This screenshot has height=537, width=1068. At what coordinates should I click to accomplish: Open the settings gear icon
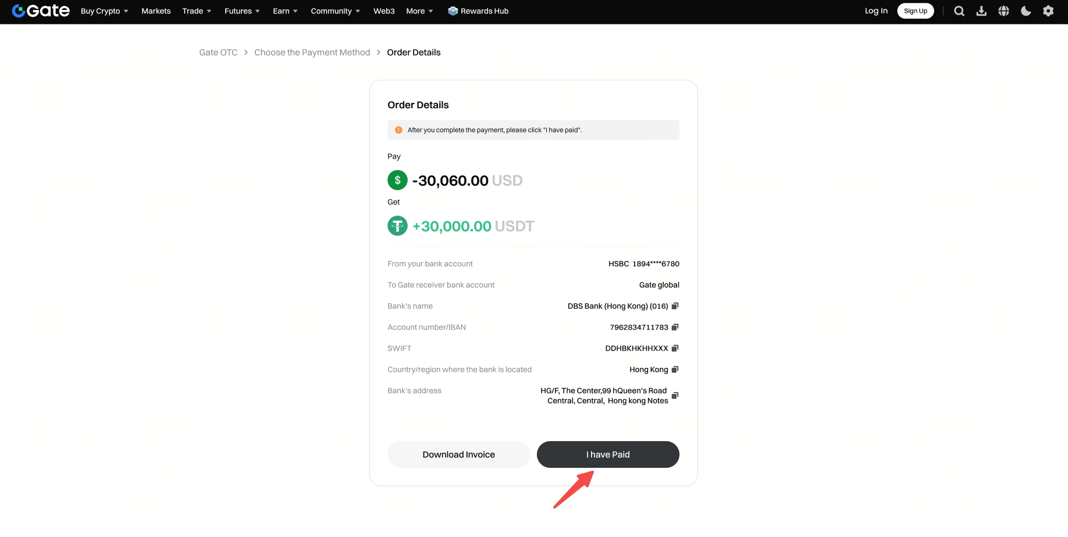1048,11
